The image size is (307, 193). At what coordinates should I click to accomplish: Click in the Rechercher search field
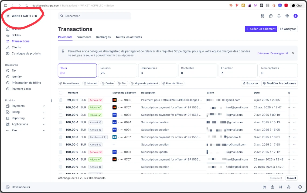pos(95,16)
